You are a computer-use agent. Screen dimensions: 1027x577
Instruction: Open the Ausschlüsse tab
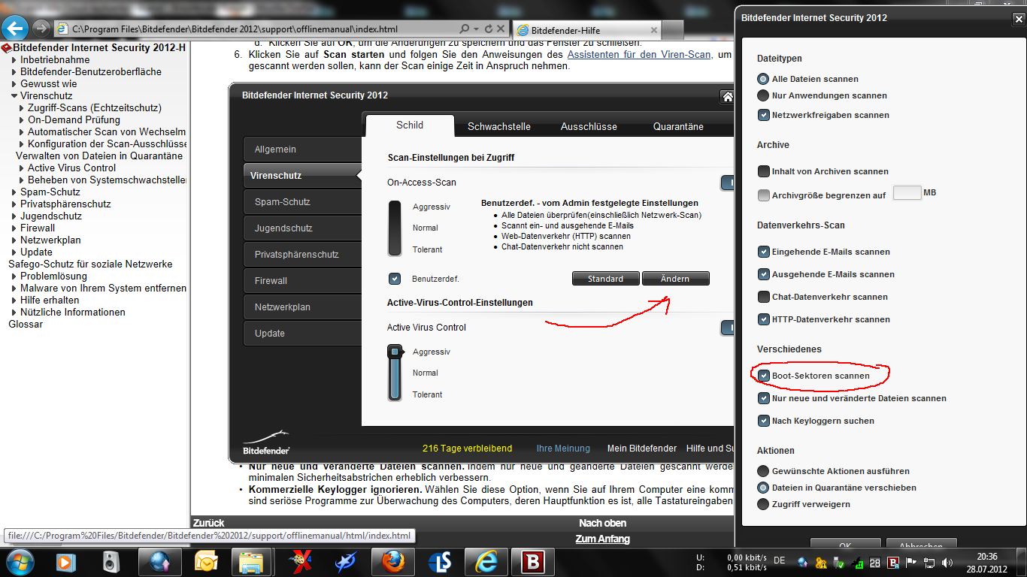point(589,126)
